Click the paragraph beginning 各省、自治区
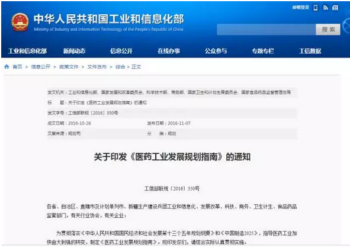This screenshot has width=350, height=248. click(172, 211)
